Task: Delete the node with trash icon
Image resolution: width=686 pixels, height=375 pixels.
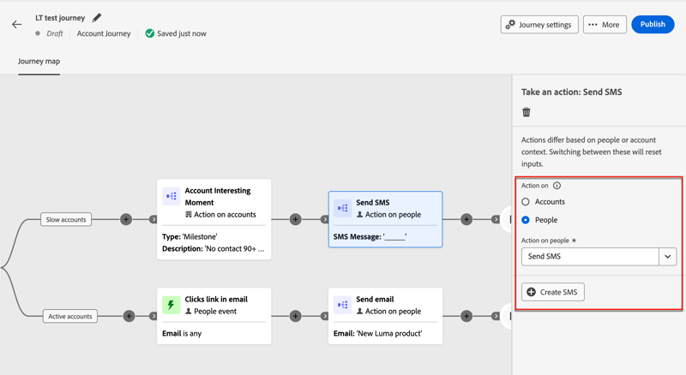Action: [527, 112]
